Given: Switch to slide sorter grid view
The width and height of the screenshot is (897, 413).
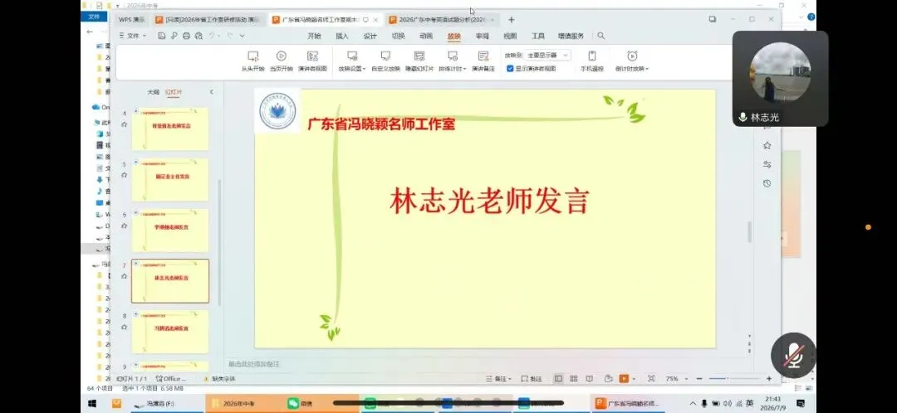Looking at the screenshot, I should point(574,379).
